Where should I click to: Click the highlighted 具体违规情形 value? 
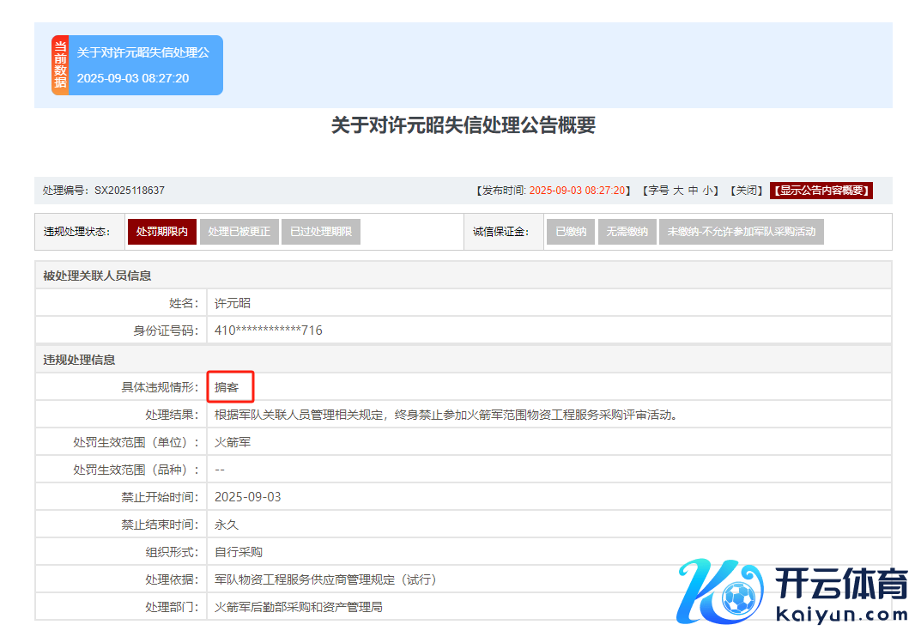coord(227,387)
